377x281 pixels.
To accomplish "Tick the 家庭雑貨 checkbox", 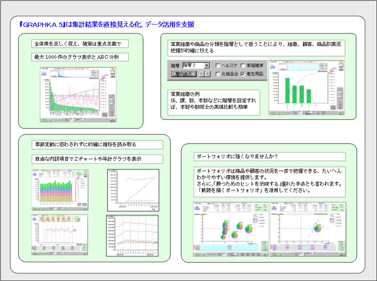I will [x=243, y=66].
